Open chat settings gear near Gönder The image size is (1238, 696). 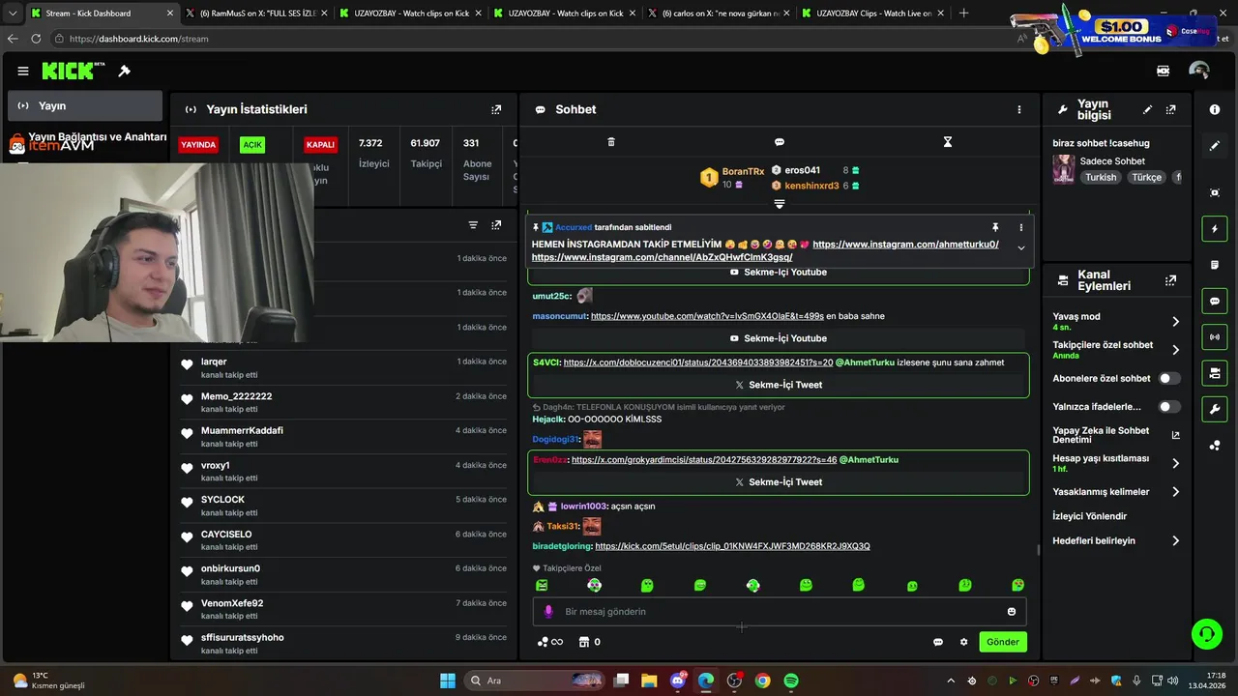963,642
